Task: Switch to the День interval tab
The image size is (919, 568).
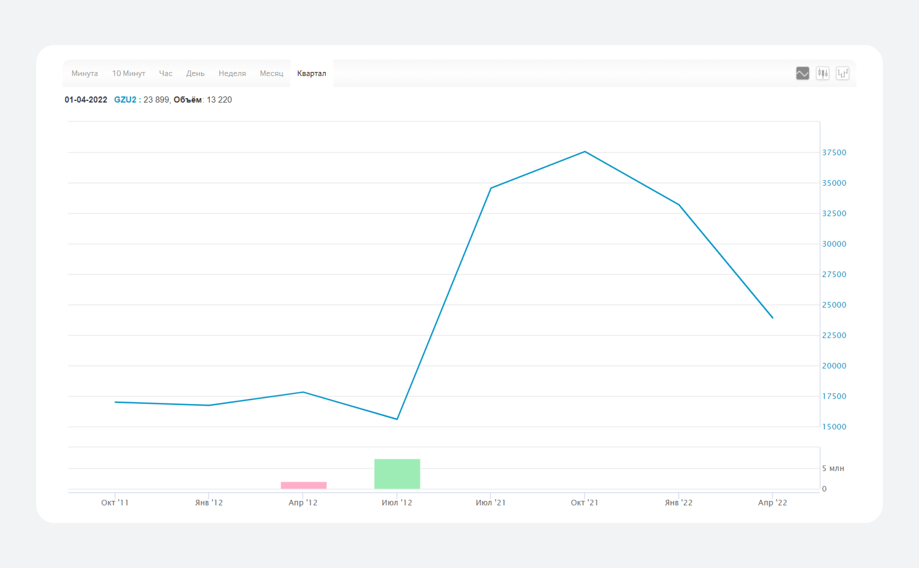Action: (x=195, y=73)
